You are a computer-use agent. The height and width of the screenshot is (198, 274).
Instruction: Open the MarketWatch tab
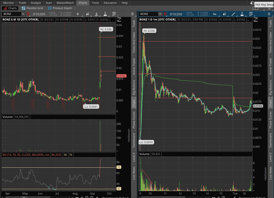(65, 3)
